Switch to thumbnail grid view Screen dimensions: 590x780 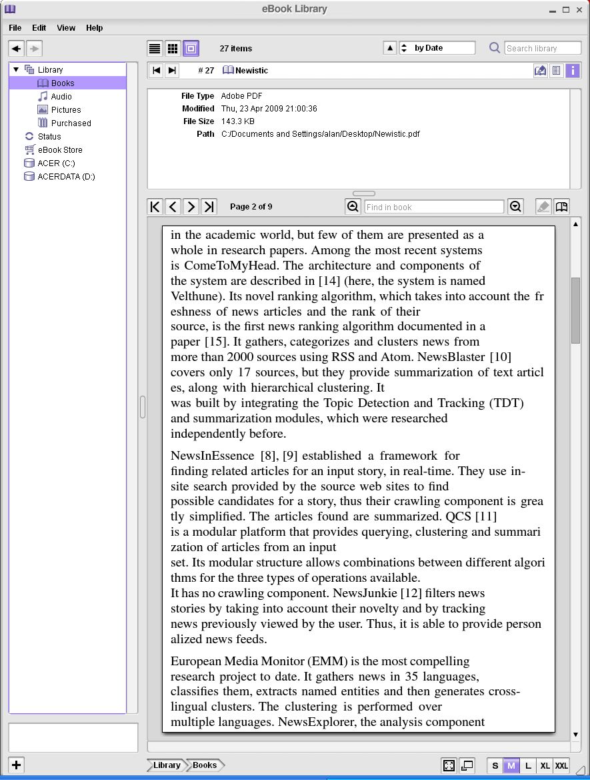coord(173,48)
